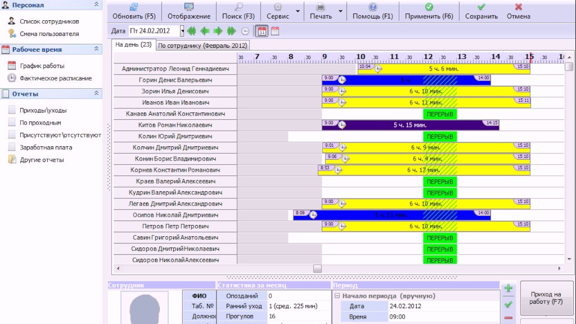Click green plus icon to add period
This screenshot has height=324, width=576.
(508, 289)
